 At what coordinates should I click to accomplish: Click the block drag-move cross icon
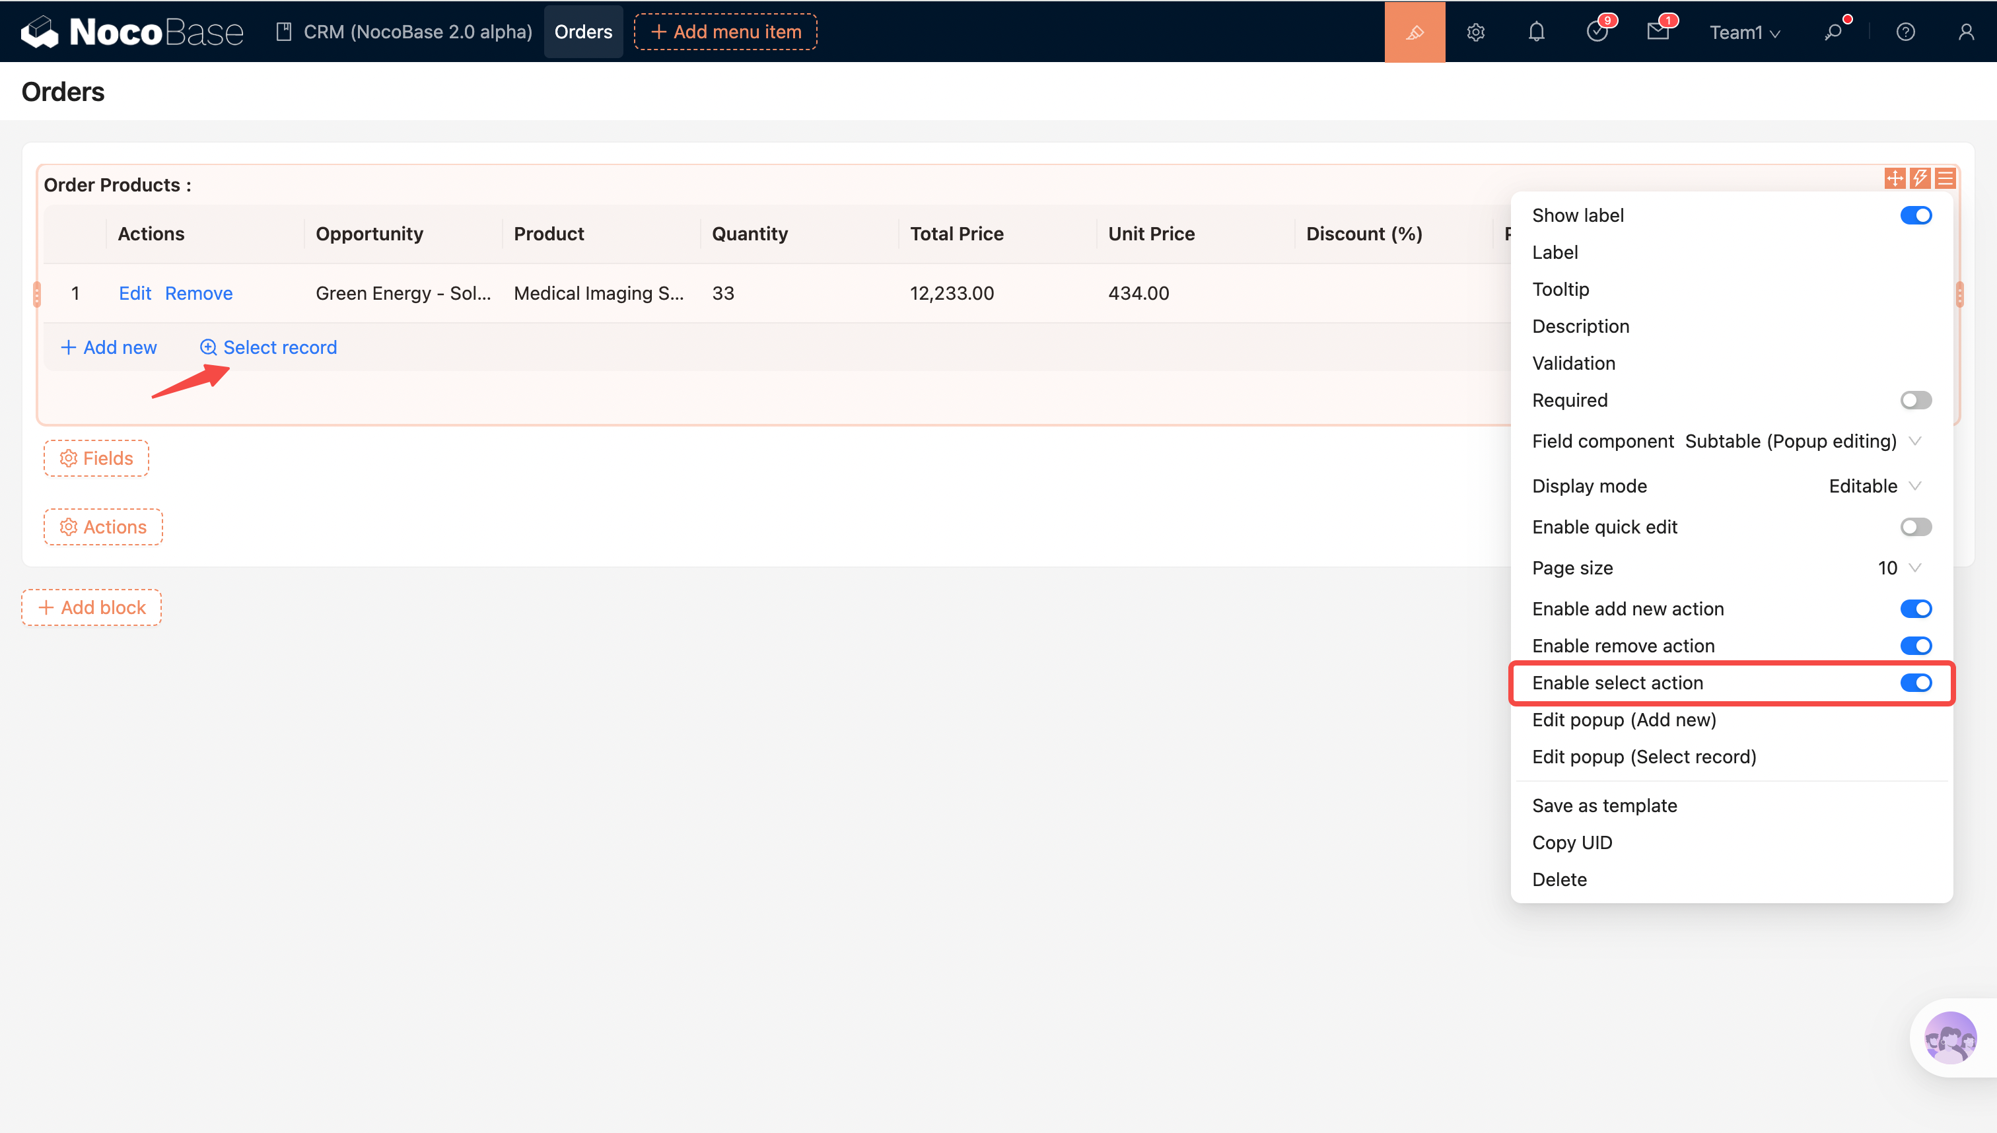pos(1894,178)
